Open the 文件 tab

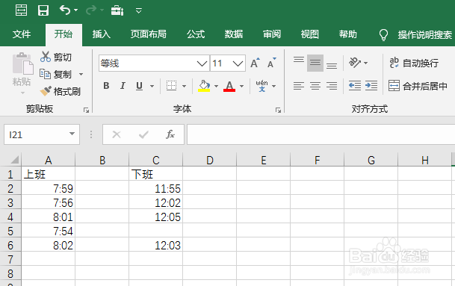click(22, 34)
